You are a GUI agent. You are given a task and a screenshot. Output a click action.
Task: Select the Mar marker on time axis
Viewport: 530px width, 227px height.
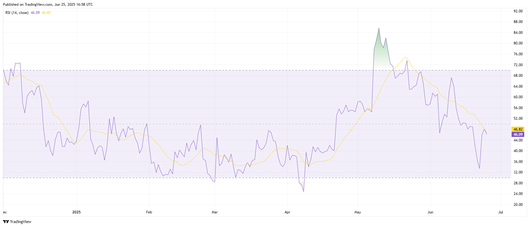pos(215,212)
